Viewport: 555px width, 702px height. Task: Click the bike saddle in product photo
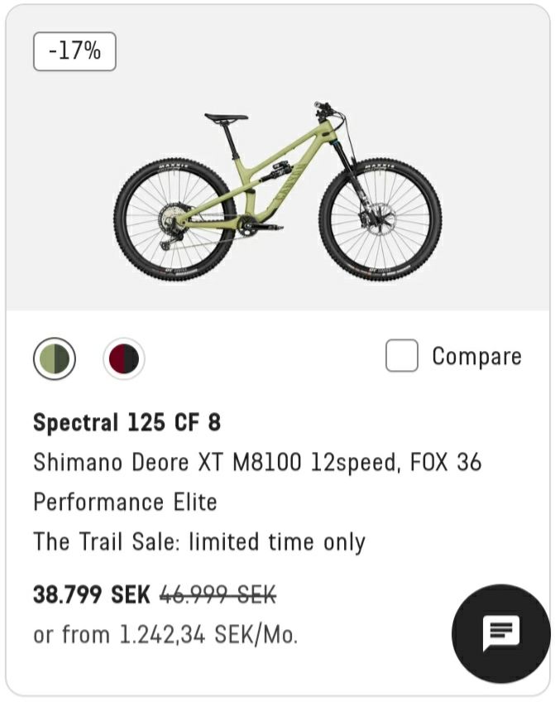227,118
